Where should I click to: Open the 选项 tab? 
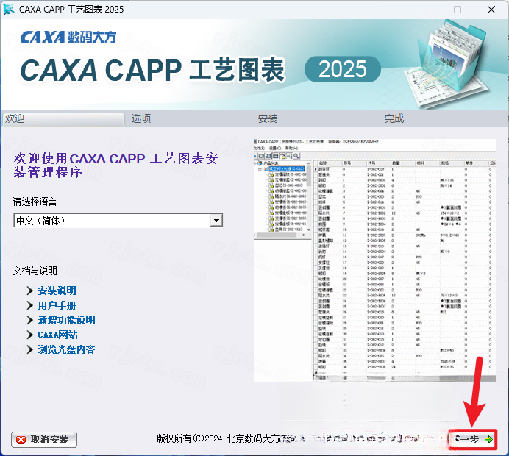tap(141, 119)
